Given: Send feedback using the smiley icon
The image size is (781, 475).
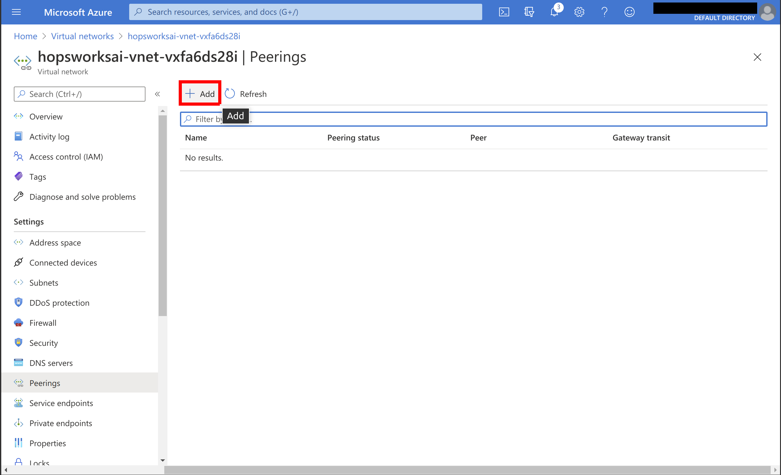Looking at the screenshot, I should 630,12.
